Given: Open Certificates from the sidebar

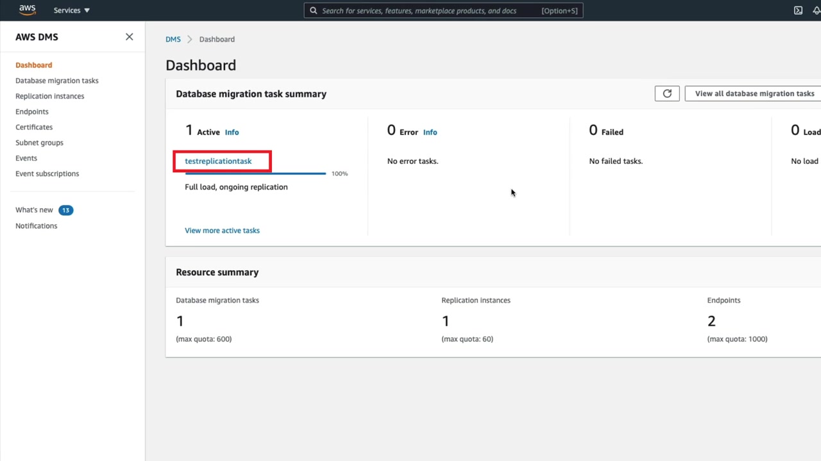Looking at the screenshot, I should click(x=34, y=127).
